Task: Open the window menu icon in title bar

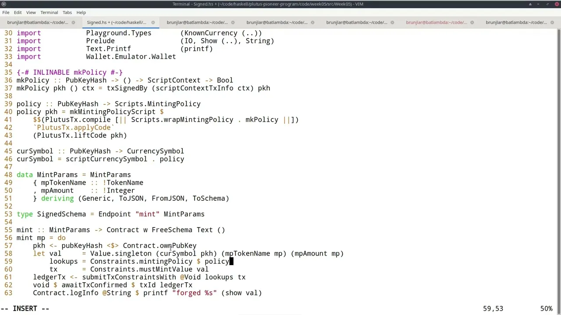Action: (x=4, y=4)
